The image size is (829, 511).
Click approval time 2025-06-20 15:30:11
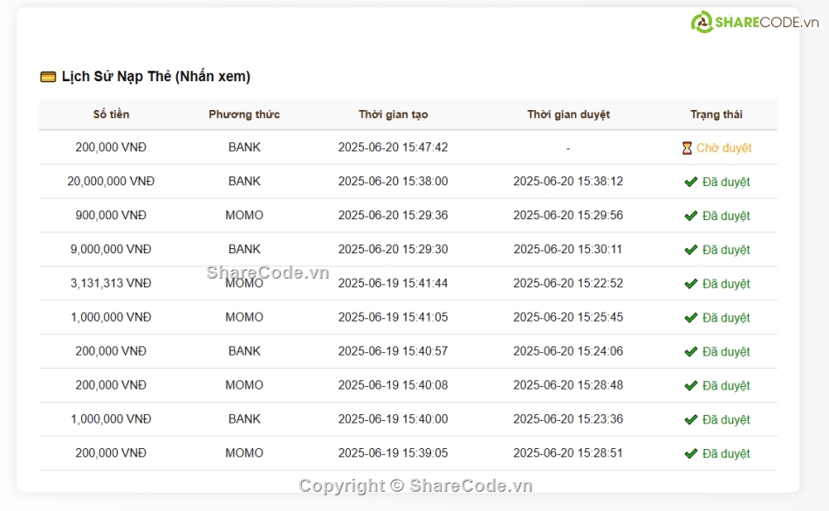568,249
